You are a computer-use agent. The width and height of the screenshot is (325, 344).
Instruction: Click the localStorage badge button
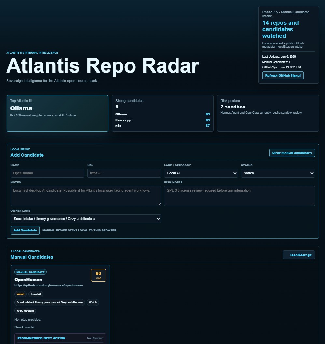pyautogui.click(x=299, y=255)
